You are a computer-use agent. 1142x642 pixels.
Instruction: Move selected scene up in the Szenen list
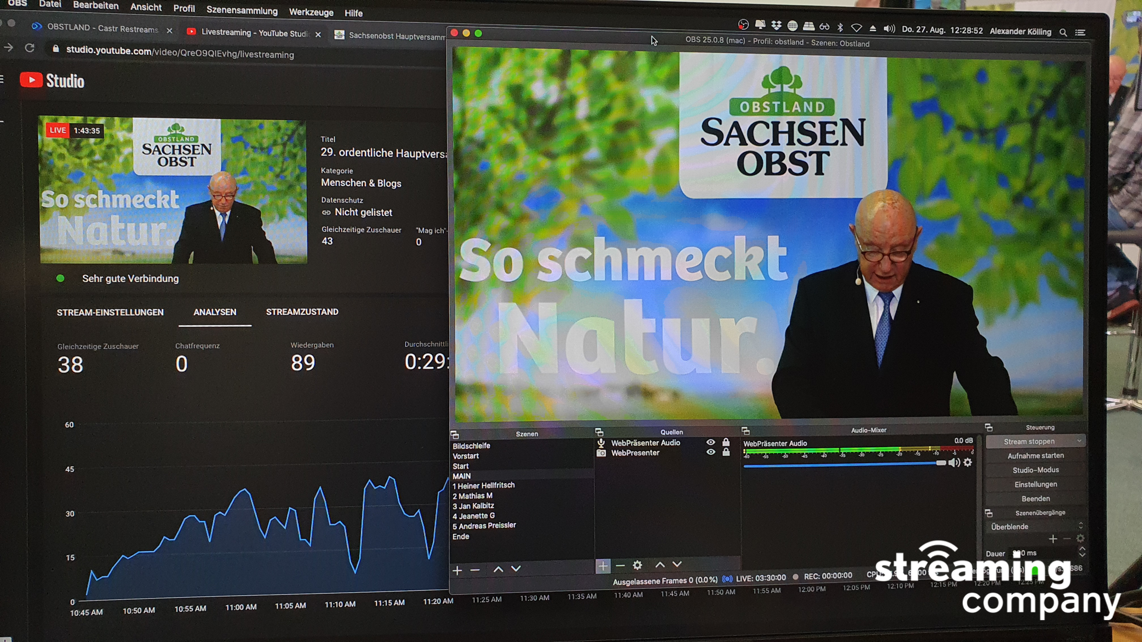498,569
